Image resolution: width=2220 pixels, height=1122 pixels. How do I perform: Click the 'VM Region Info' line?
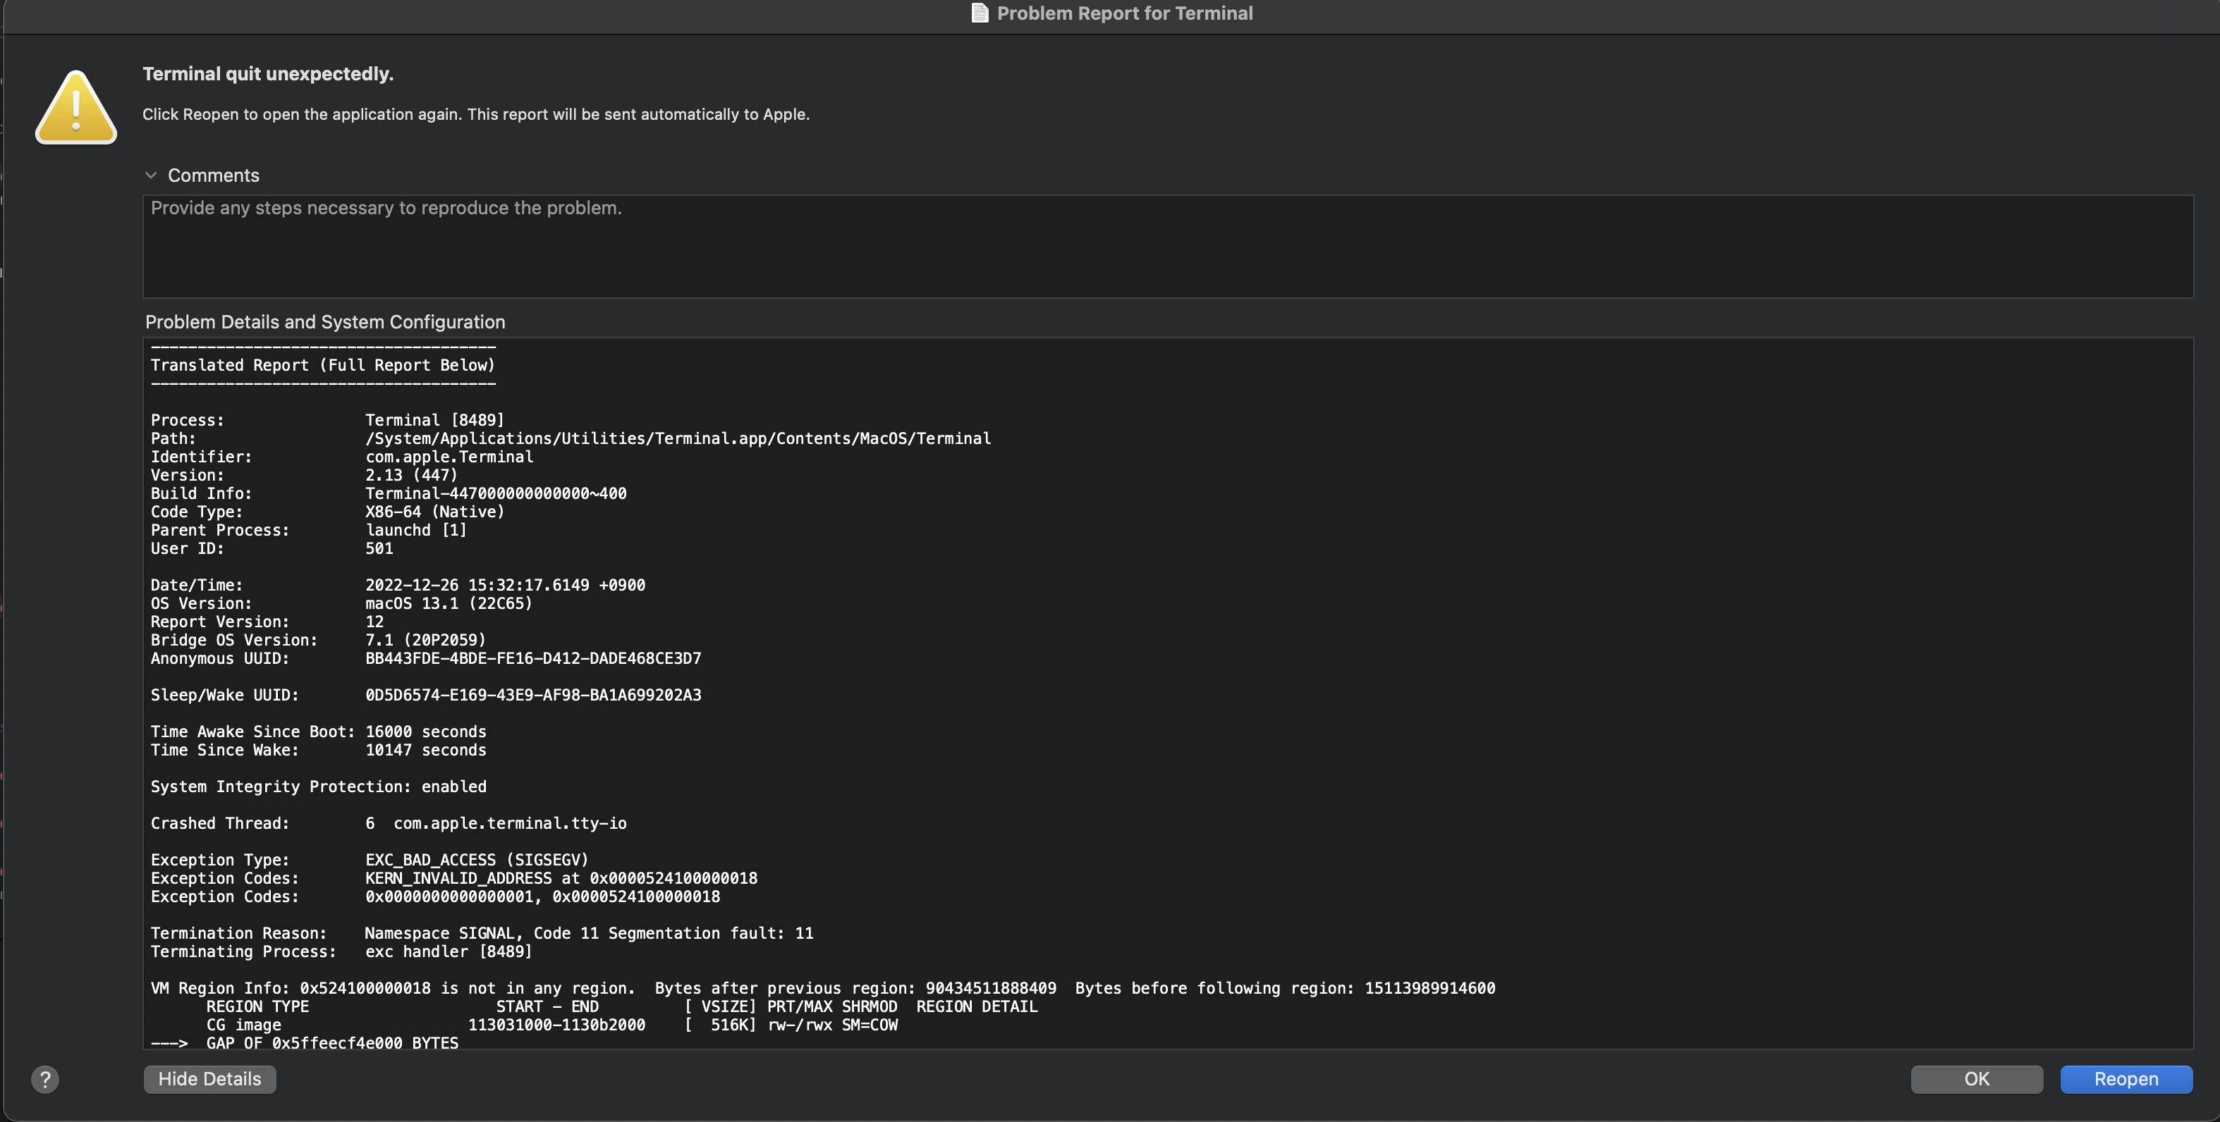823,989
